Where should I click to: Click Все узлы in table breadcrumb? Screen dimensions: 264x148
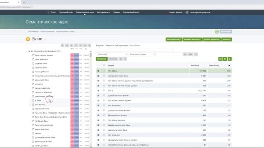coord(100,46)
